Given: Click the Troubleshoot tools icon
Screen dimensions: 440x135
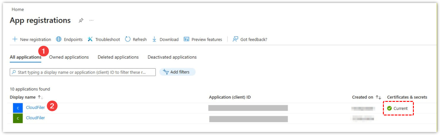Looking at the screenshot, I should coord(90,39).
